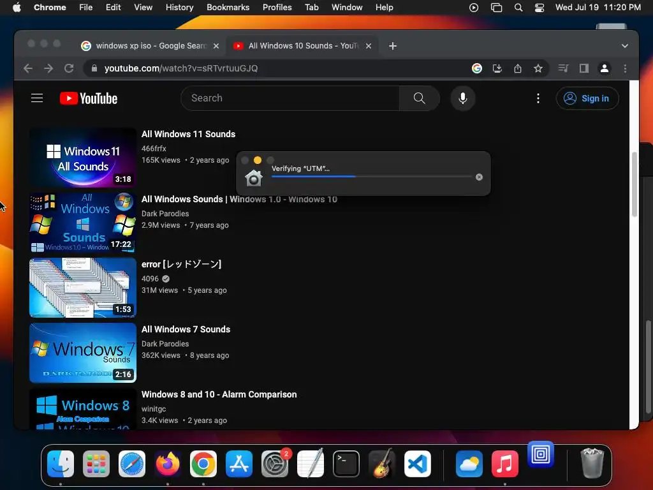Open the media controls icon in Chrome toolbar
The image size is (653, 490).
563,68
